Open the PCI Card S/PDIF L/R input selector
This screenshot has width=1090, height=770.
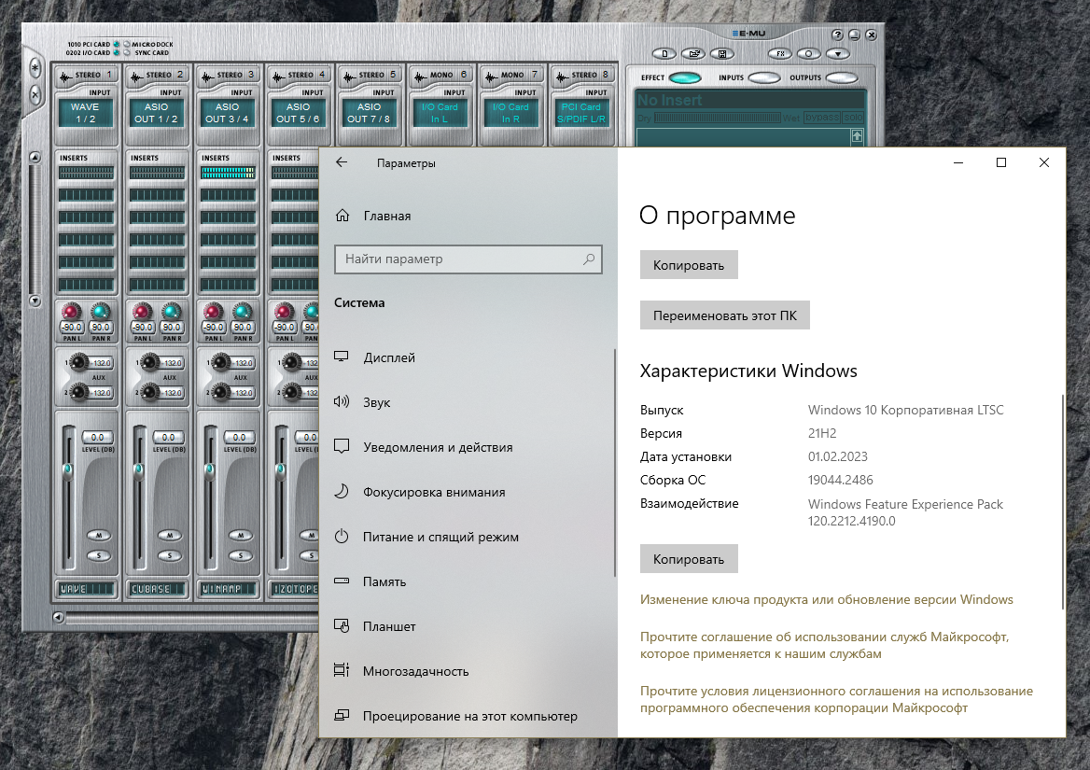click(581, 113)
